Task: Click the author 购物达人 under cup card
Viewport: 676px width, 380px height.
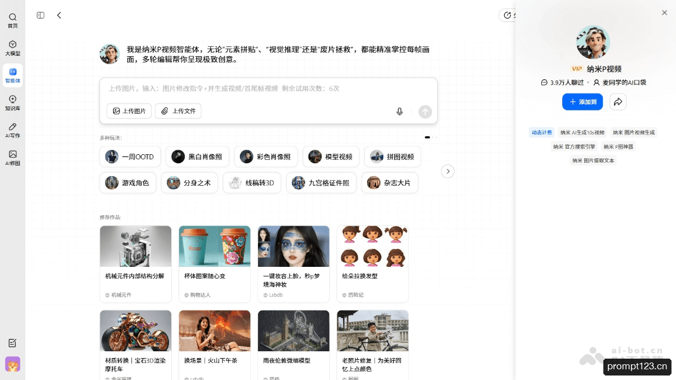Action: (x=197, y=295)
